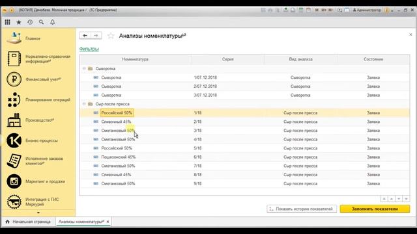Open Исполнение заказов клиентов section
Screen dimensions: 417x234
click(38, 161)
